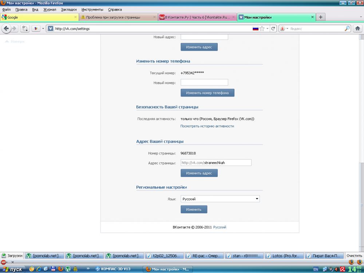Close the Проблема при загрузке страницы tab
364x273 pixels.
154,17
